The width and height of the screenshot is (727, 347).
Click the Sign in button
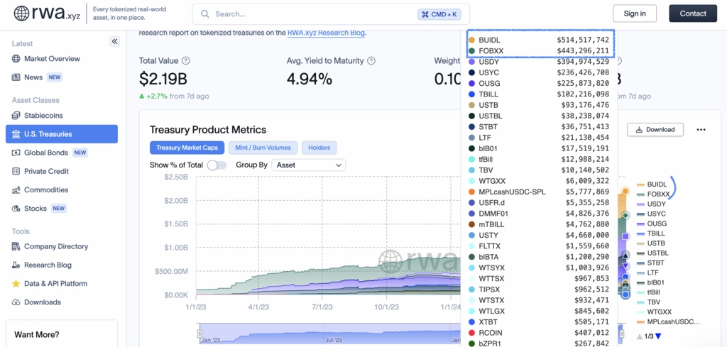635,13
